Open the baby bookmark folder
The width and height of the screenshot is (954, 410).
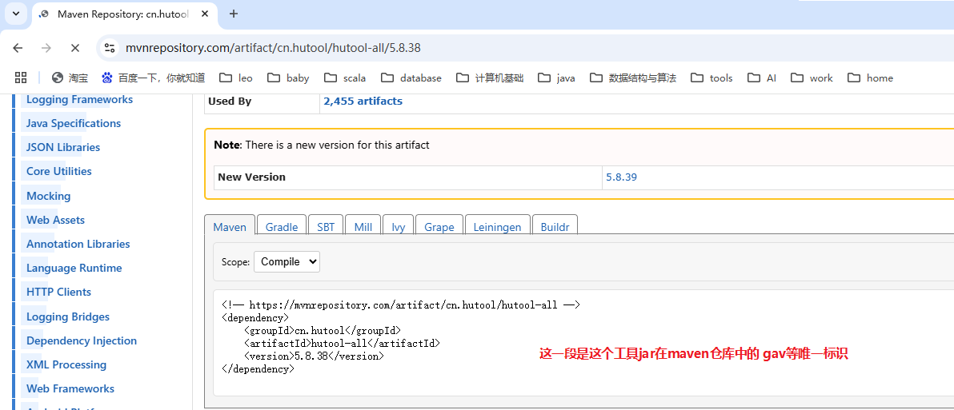[288, 78]
